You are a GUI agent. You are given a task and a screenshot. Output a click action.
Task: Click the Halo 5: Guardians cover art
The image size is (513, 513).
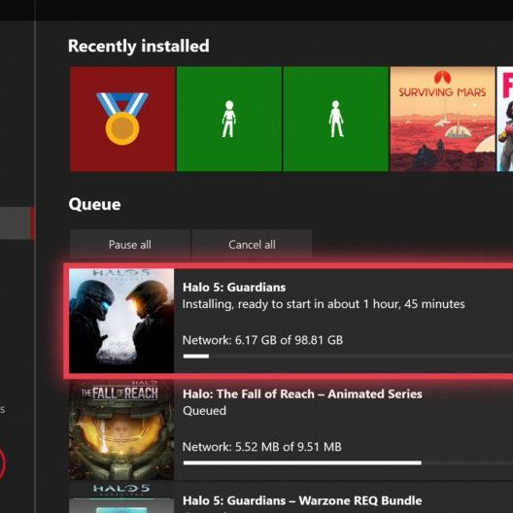pos(121,321)
